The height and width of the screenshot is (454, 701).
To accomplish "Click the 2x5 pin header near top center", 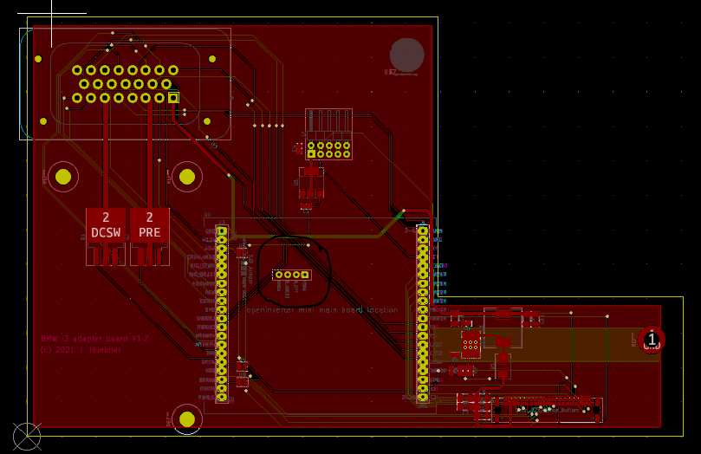I will [329, 150].
